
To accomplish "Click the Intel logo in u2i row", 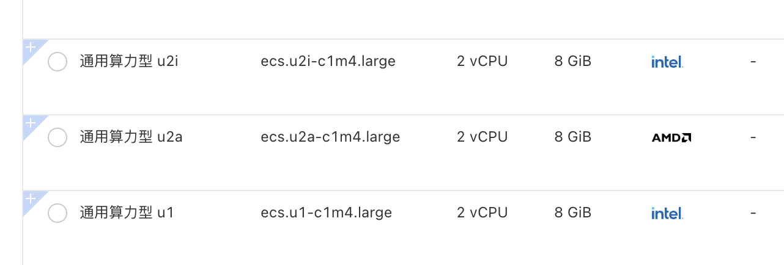I will tap(667, 62).
